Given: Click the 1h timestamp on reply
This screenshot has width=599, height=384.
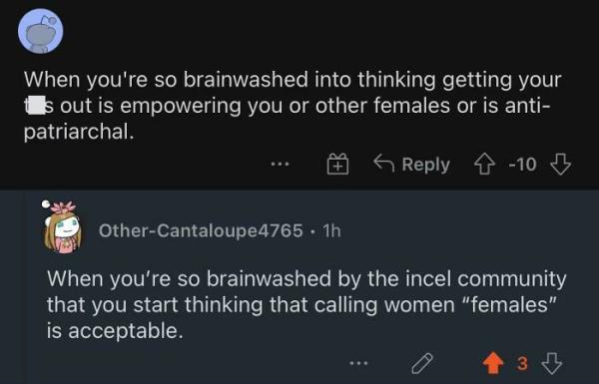Looking at the screenshot, I should click(331, 230).
